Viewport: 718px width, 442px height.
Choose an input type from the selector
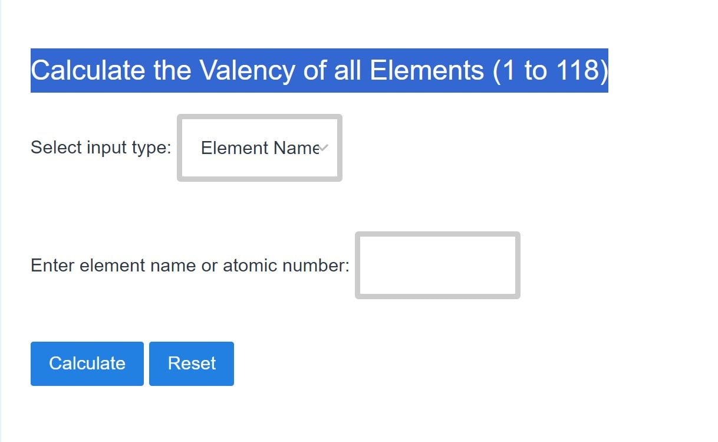point(259,148)
